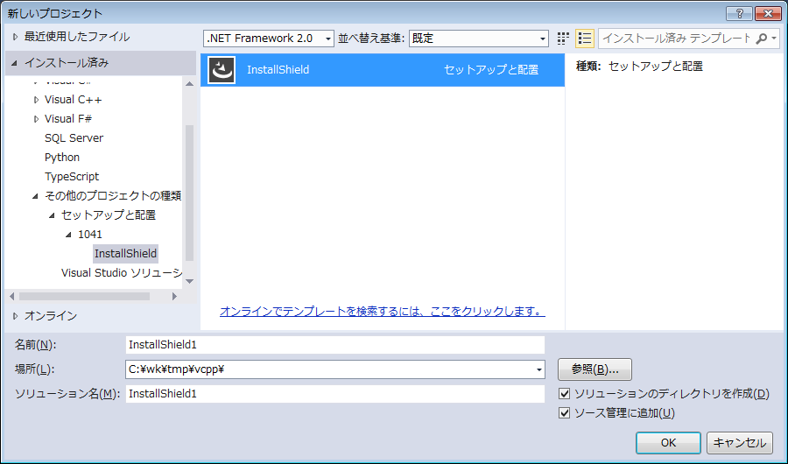788x464 pixels.
Task: Click the help question mark button
Action: (739, 14)
